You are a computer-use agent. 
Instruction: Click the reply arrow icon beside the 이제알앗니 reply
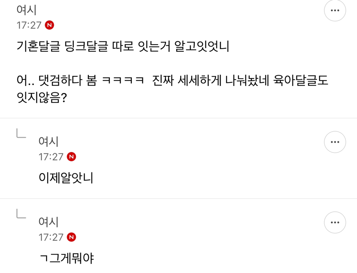[x=21, y=133]
